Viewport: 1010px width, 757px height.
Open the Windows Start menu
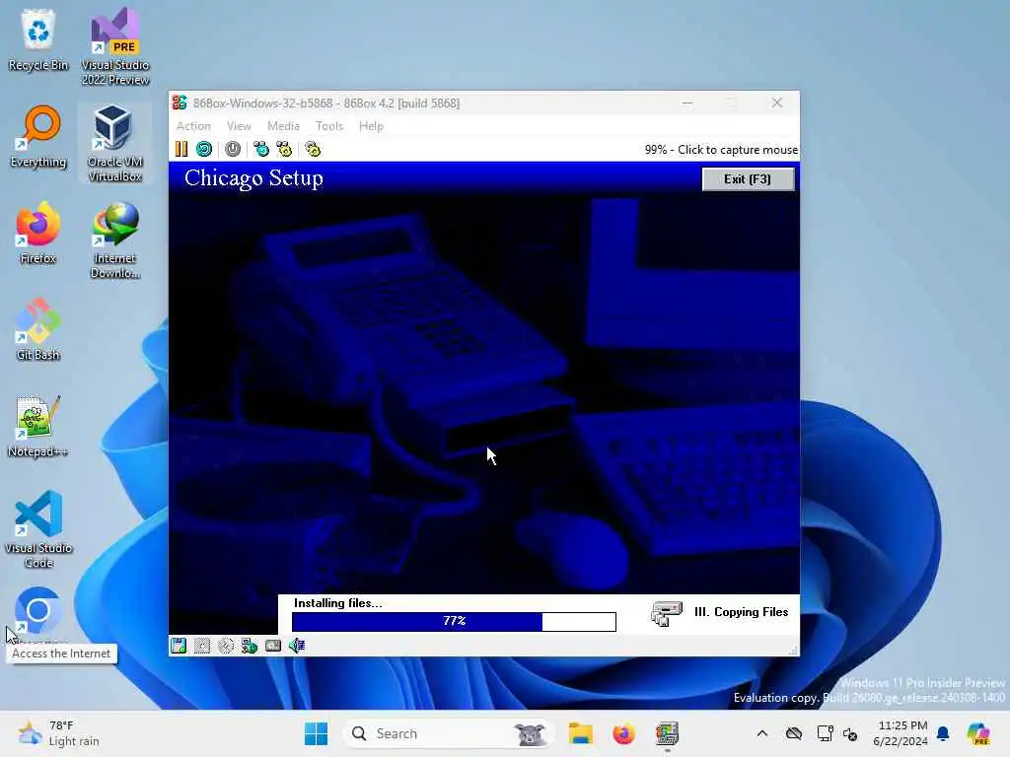coord(317,733)
